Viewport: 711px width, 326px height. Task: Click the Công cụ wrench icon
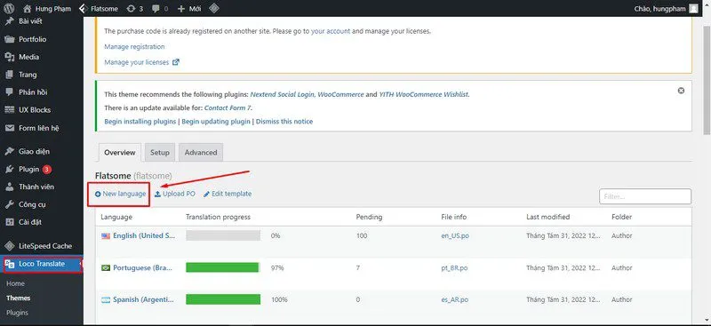point(10,204)
